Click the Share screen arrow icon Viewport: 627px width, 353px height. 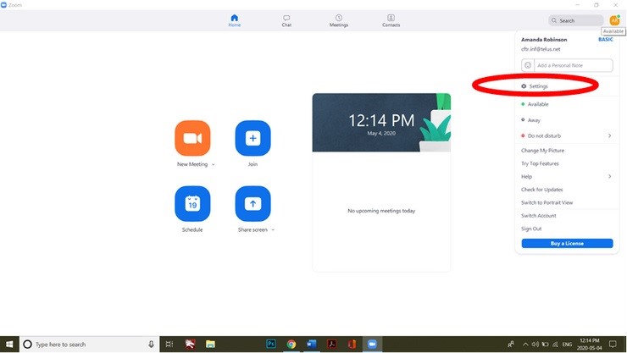pos(252,204)
